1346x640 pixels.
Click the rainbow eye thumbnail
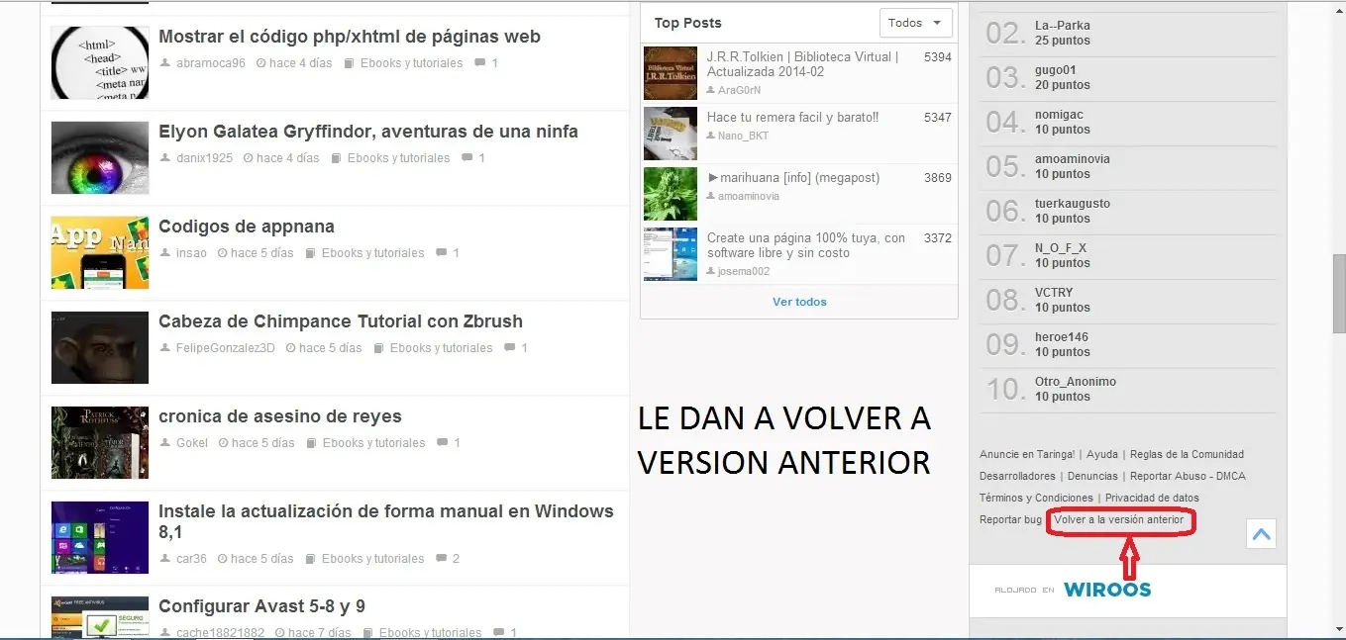coord(99,157)
